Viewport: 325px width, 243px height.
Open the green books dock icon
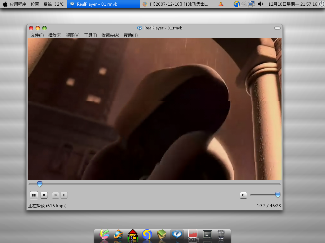tap(162, 235)
